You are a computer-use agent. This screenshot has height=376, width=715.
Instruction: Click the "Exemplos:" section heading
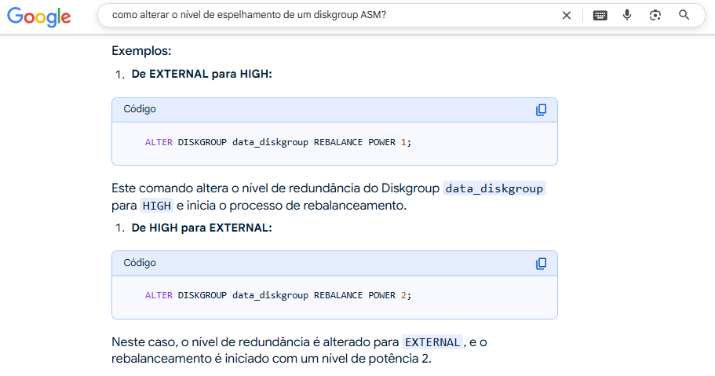(141, 52)
